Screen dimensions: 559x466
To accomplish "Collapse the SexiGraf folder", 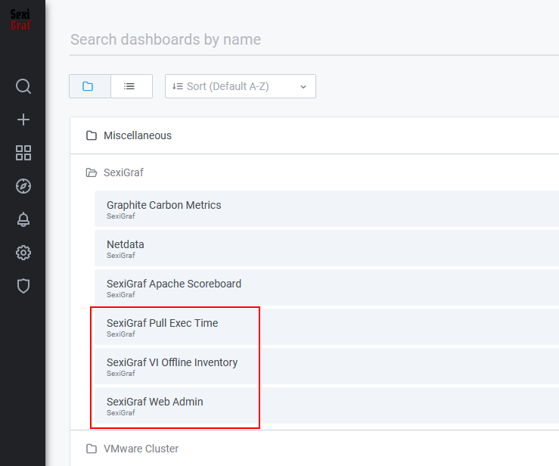I will pos(315,172).
